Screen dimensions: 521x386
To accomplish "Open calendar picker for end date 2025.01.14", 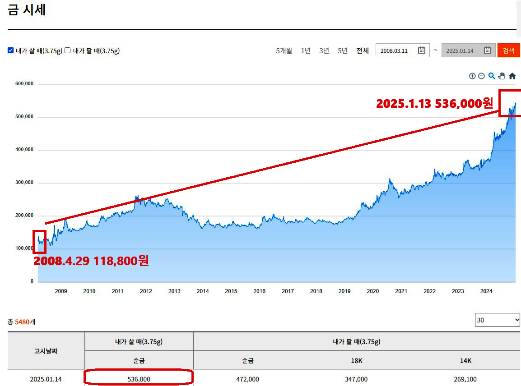I will pos(488,51).
